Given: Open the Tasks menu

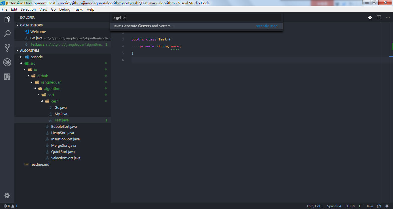Looking at the screenshot, I should tap(78, 9).
